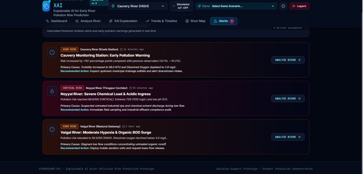This screenshot has height=174, width=363.
Task: Open the Trends & Timeline tab
Action: pyautogui.click(x=161, y=21)
